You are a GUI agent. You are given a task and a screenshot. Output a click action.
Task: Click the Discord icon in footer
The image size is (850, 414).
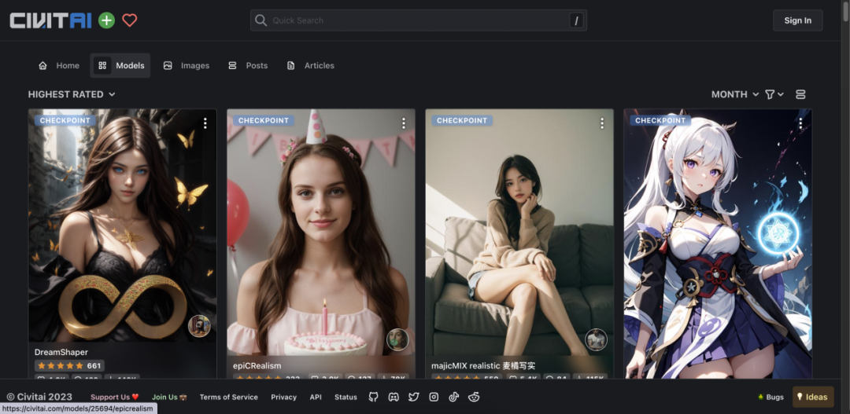394,397
